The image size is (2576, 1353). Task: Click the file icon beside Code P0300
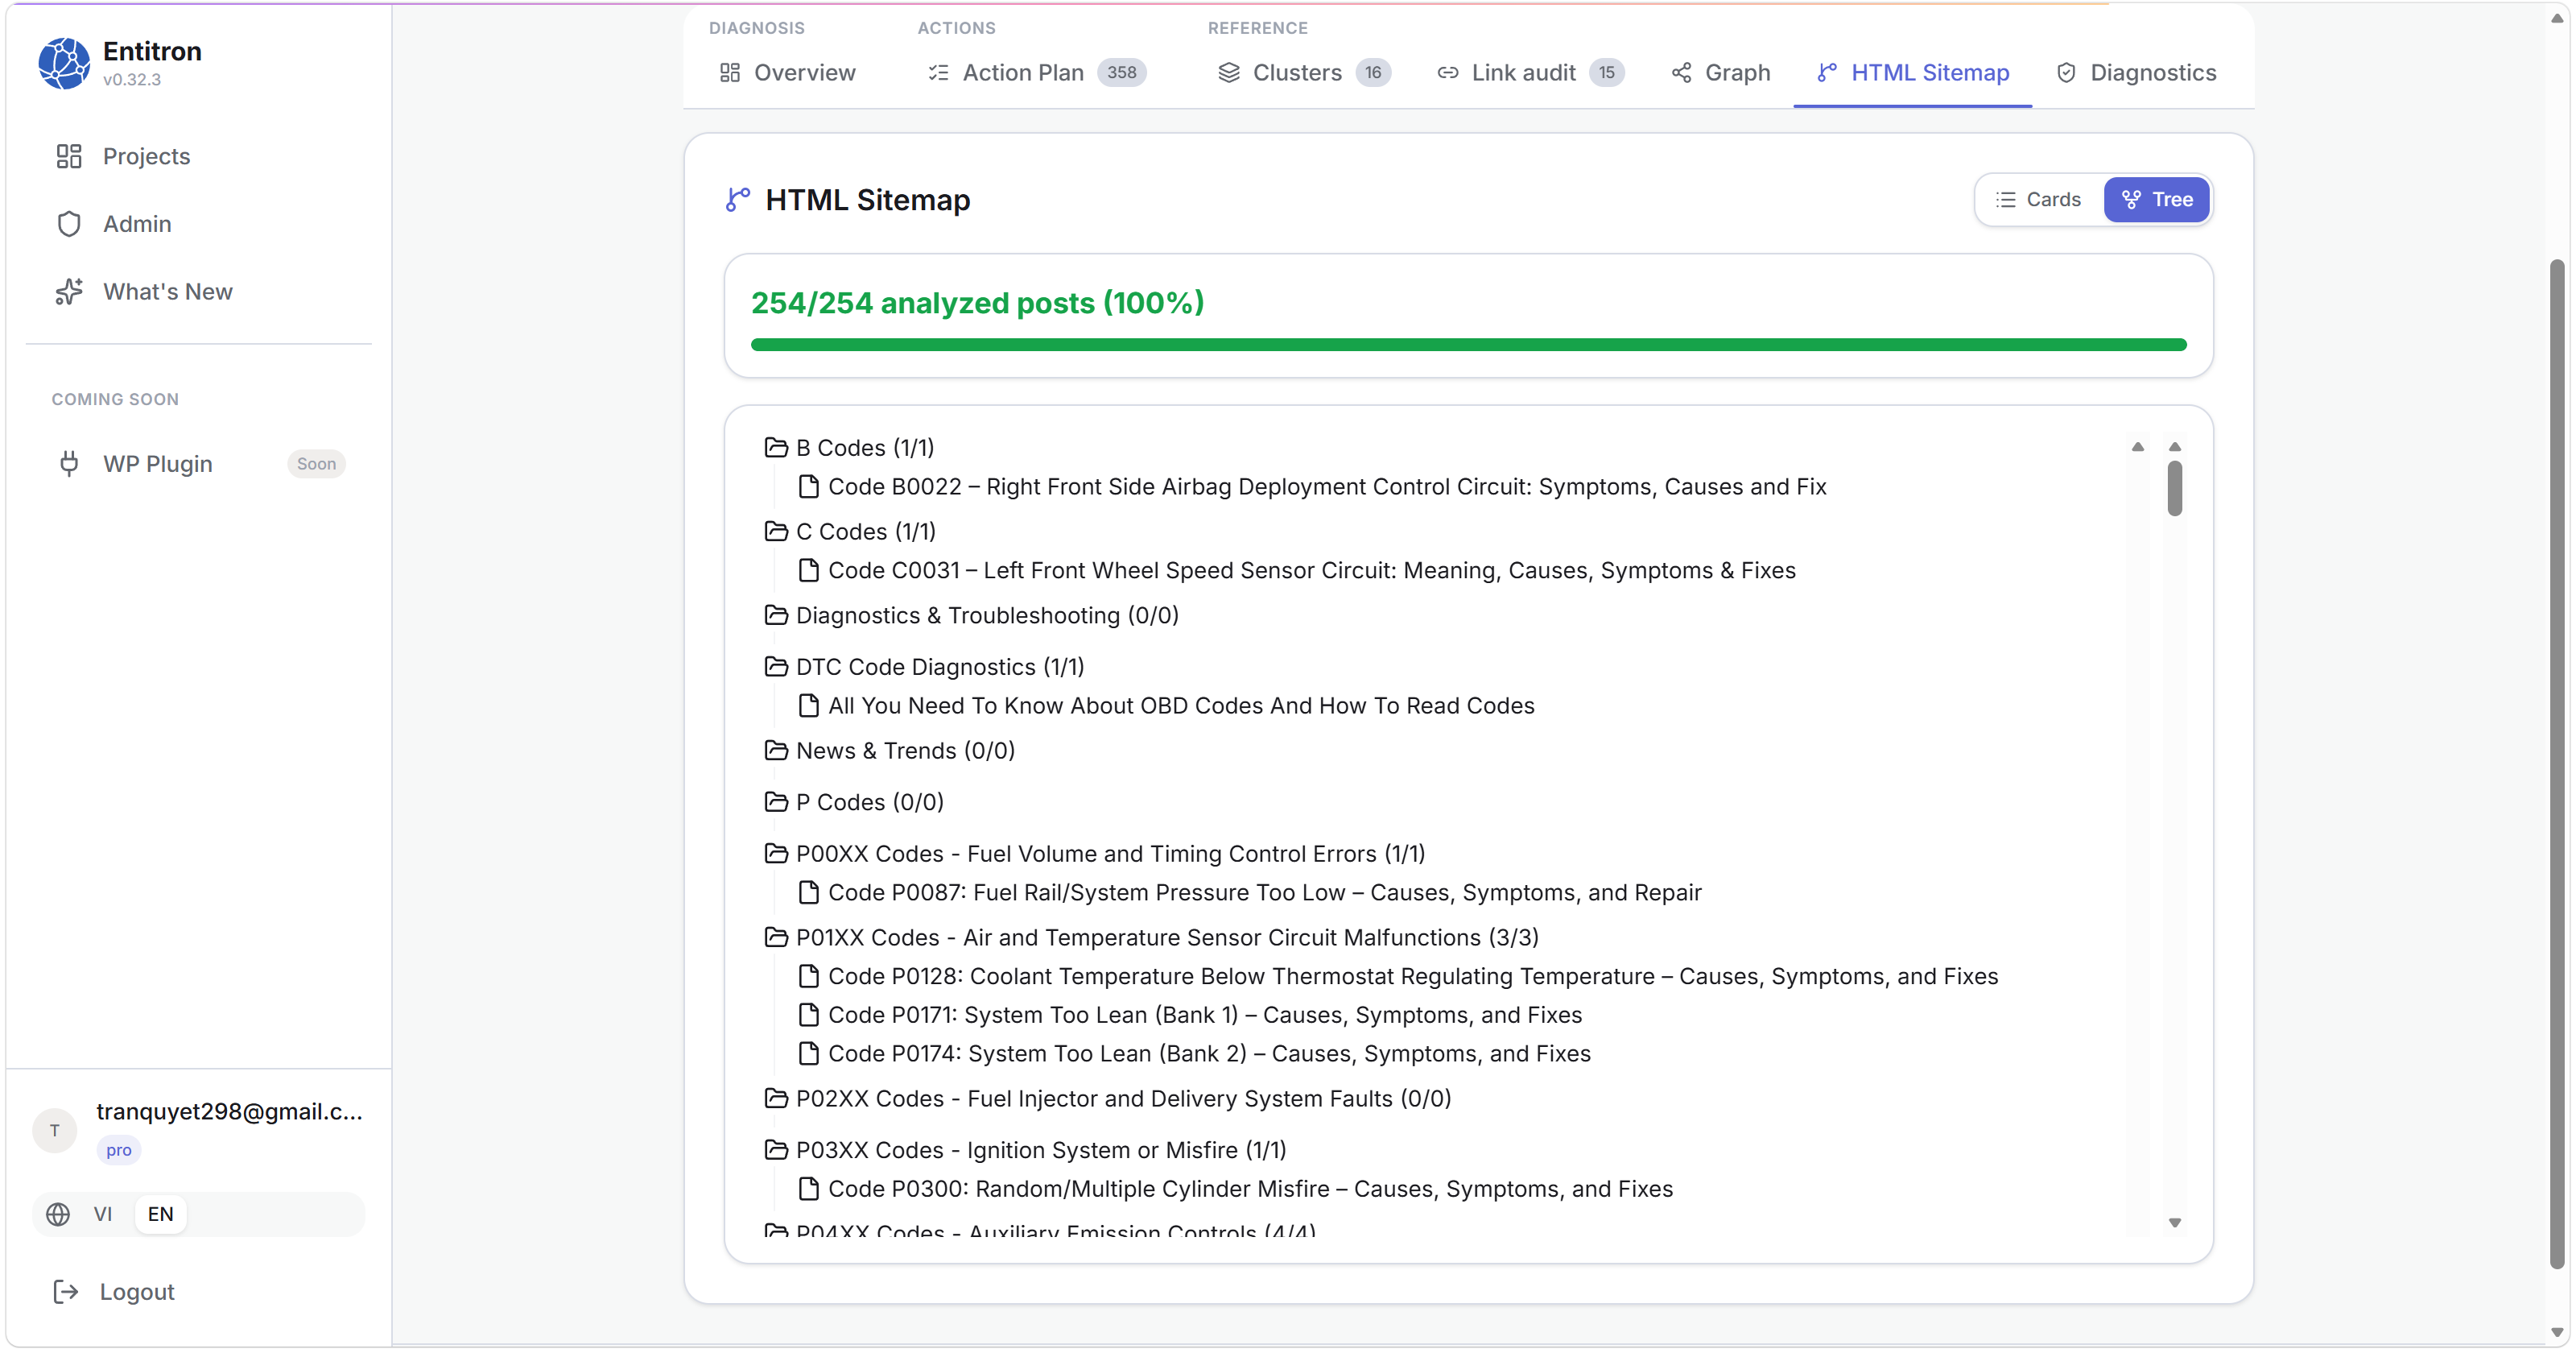(x=809, y=1189)
